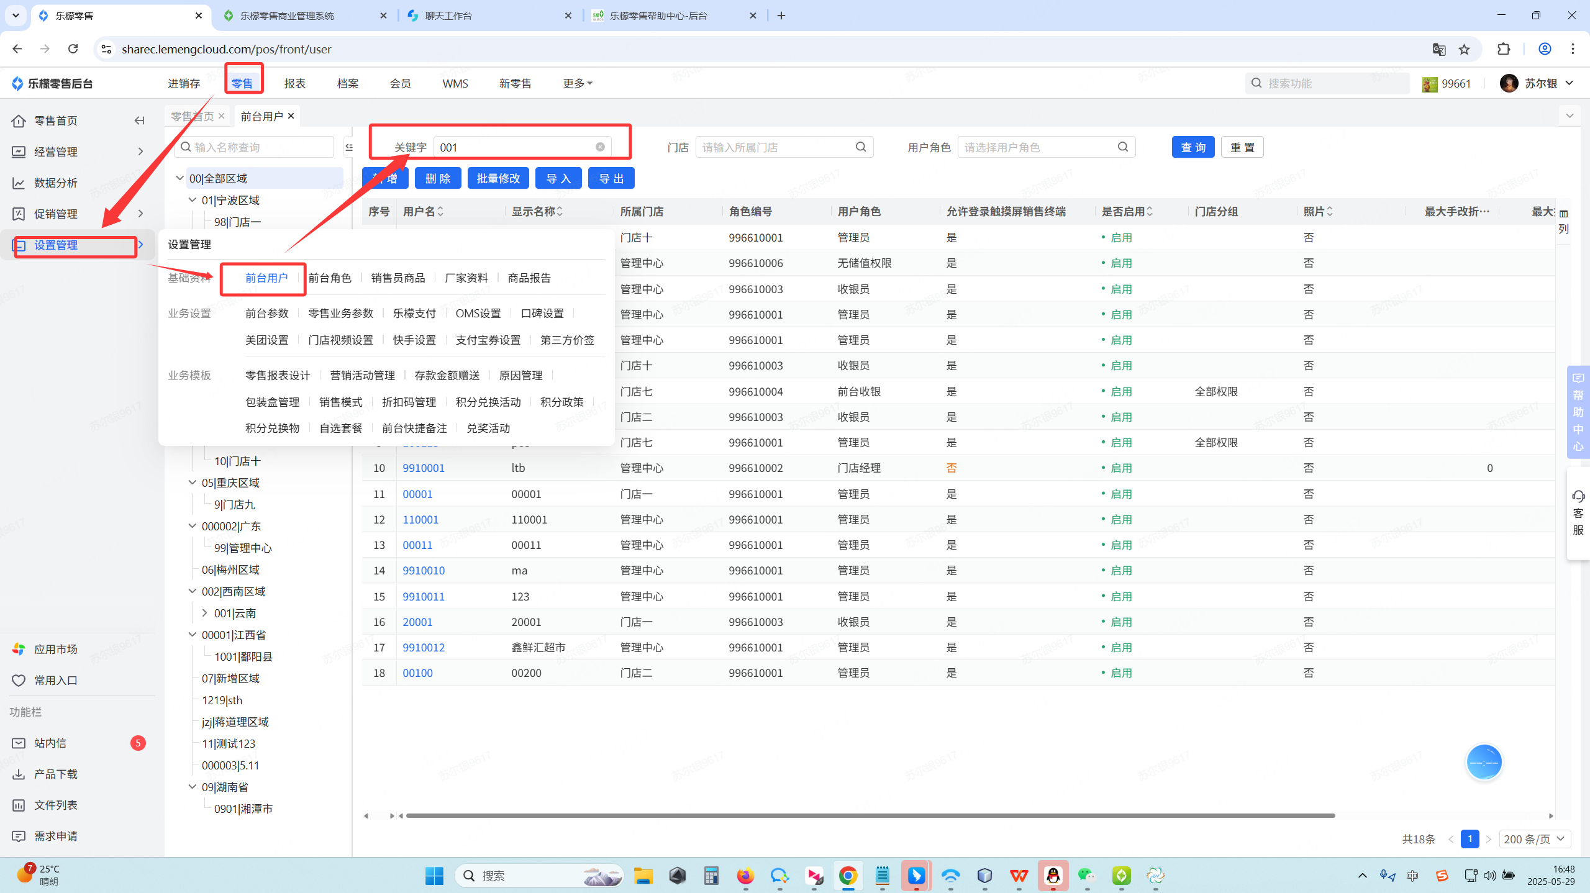Collapse the 05|重庆区域 tree node
The width and height of the screenshot is (1590, 893).
click(193, 483)
